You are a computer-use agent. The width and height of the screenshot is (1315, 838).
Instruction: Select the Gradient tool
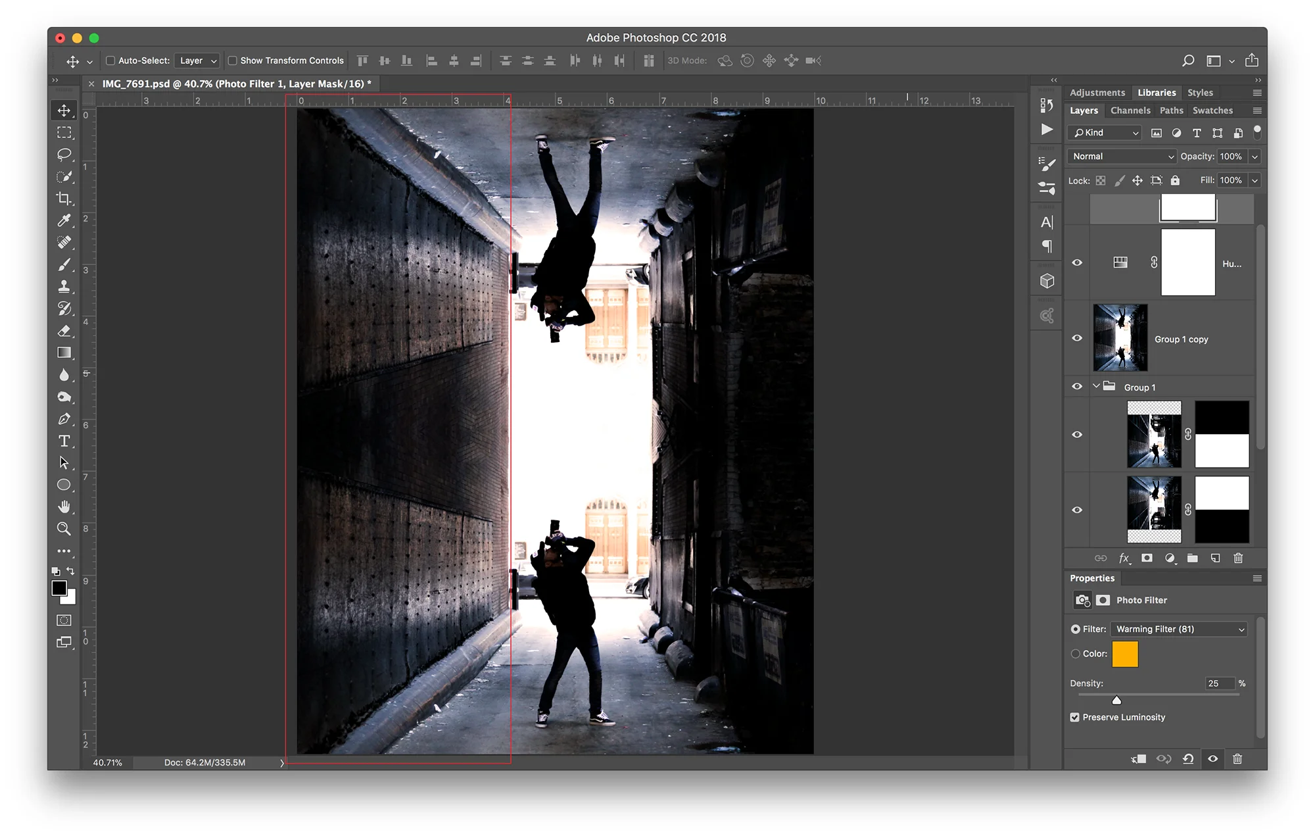64,353
